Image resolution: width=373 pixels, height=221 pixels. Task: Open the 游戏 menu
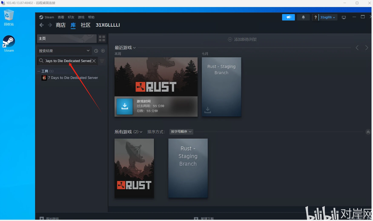pos(81,17)
